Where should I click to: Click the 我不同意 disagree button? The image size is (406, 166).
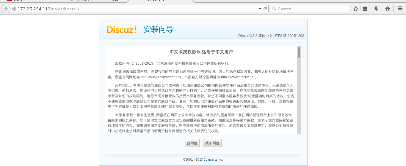[x=212, y=143]
